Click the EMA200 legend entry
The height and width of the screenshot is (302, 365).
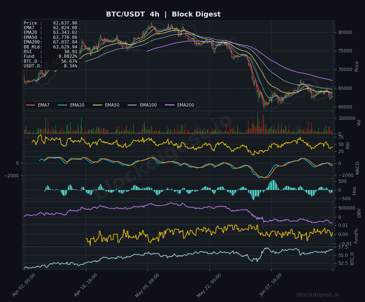[180, 105]
